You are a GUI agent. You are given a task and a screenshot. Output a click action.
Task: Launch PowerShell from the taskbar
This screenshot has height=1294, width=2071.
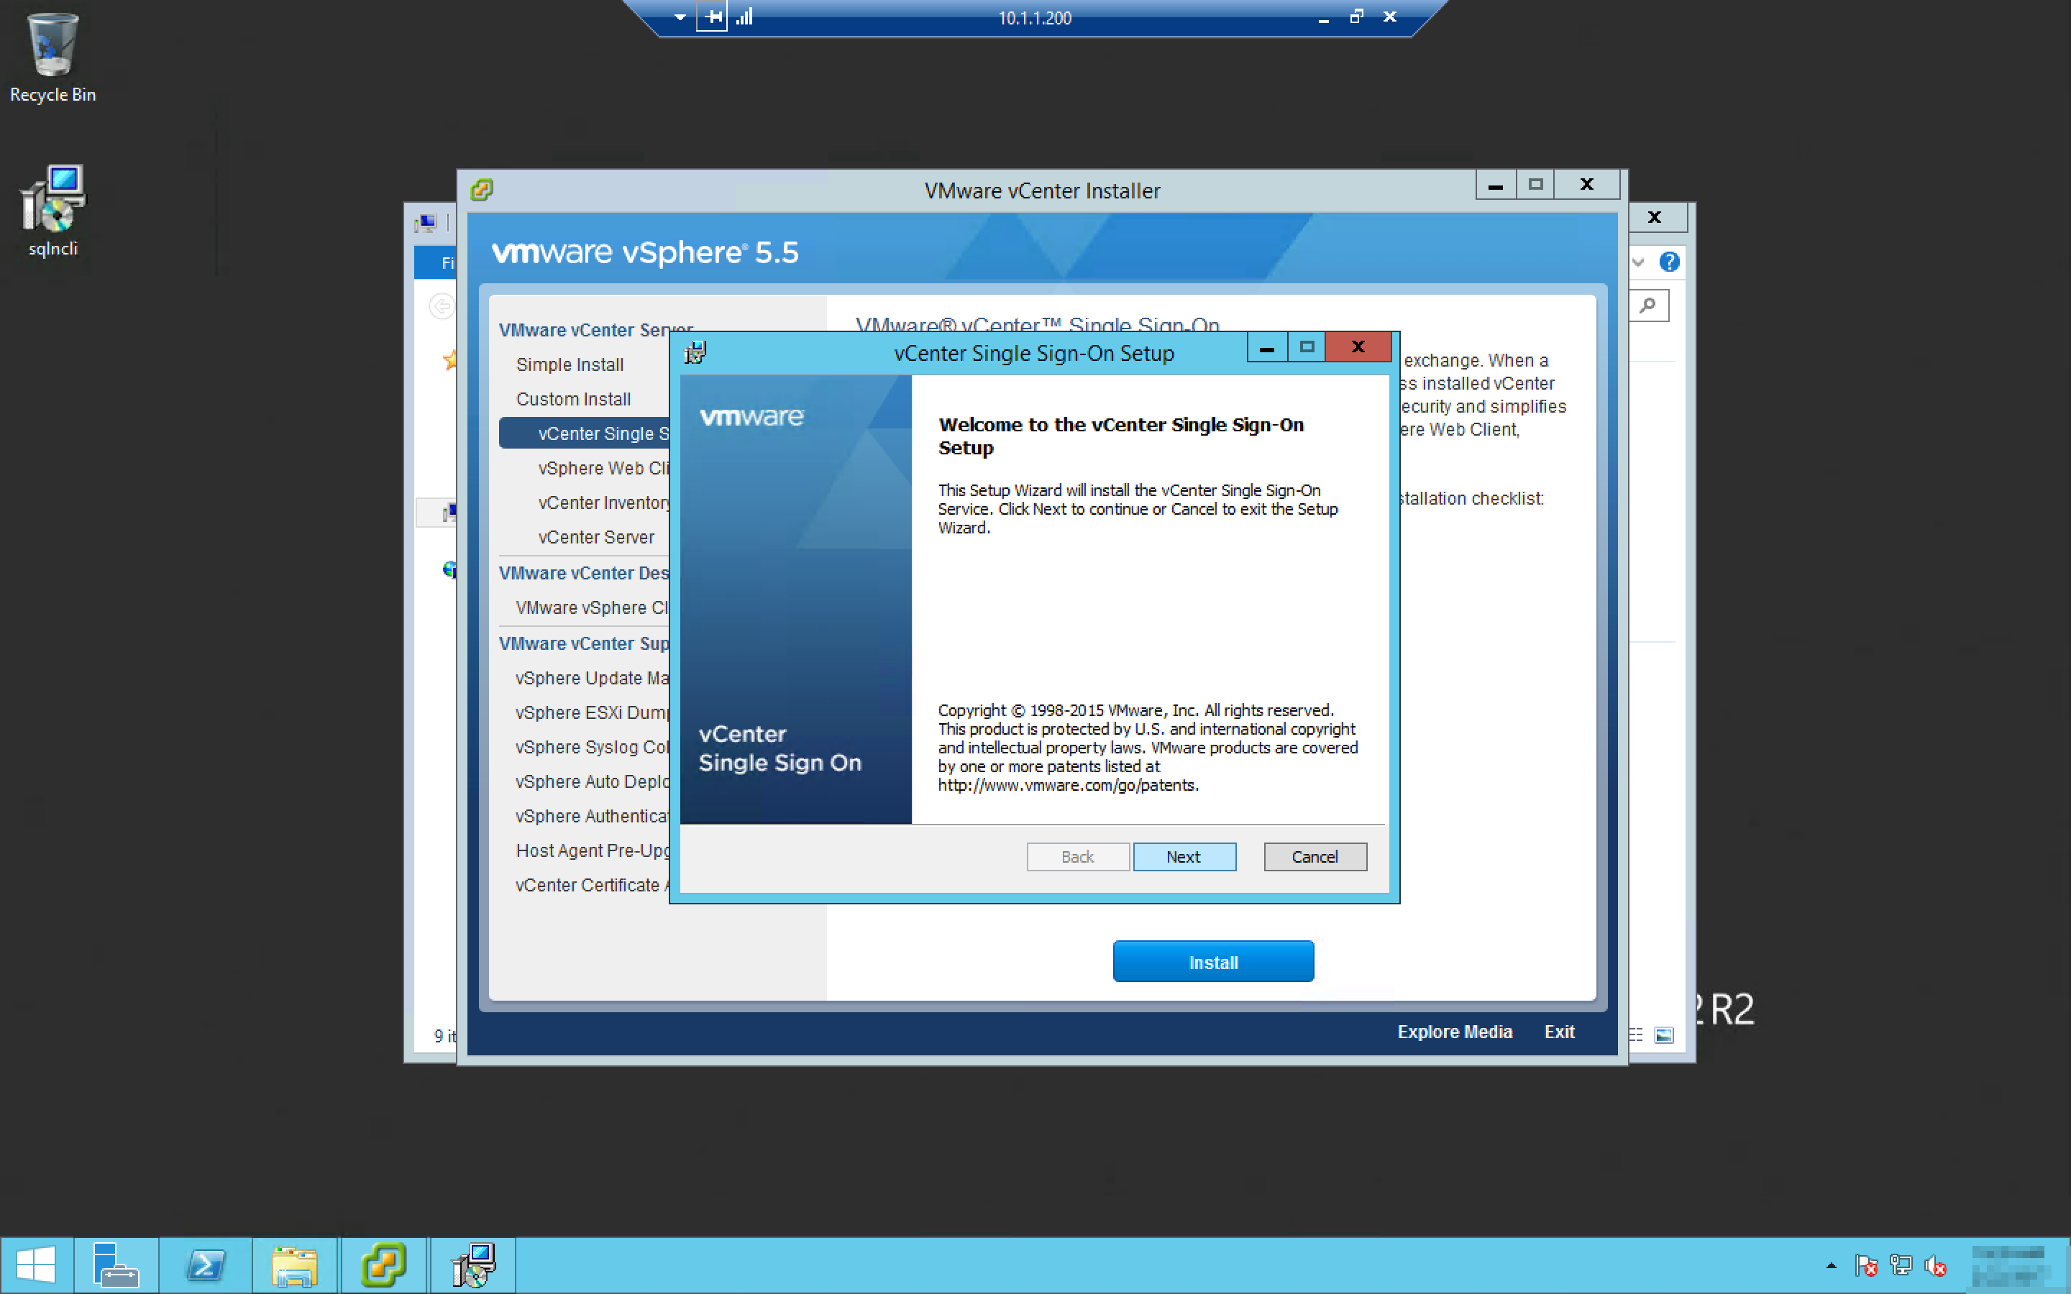pos(206,1264)
